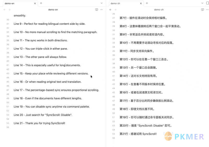Screen dimensions: 209x147
Task: Click demo-zh title in right header
Action: [x=159, y=10]
